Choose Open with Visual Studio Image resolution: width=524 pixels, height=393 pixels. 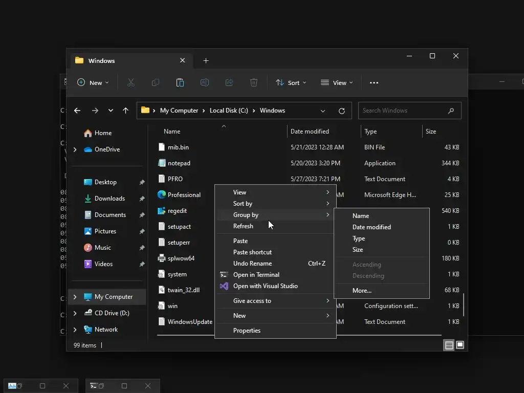click(x=275, y=286)
